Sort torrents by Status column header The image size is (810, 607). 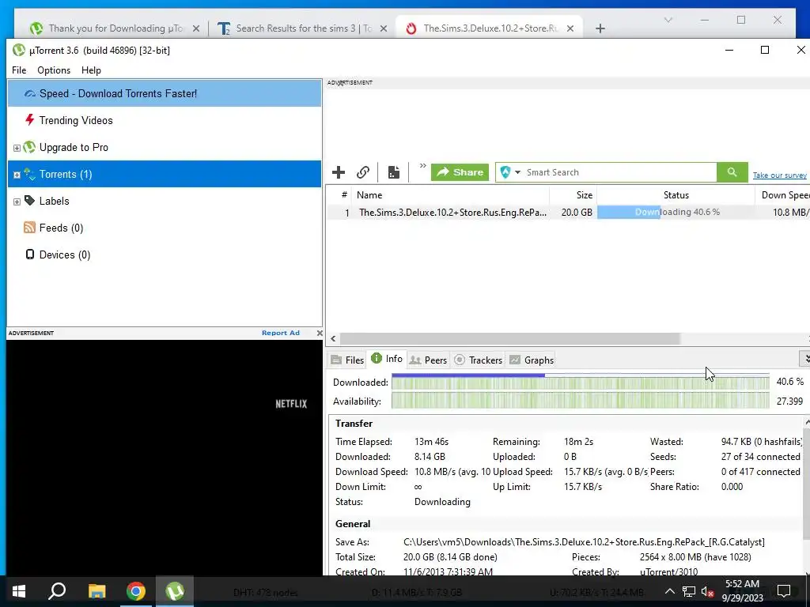[x=676, y=195]
